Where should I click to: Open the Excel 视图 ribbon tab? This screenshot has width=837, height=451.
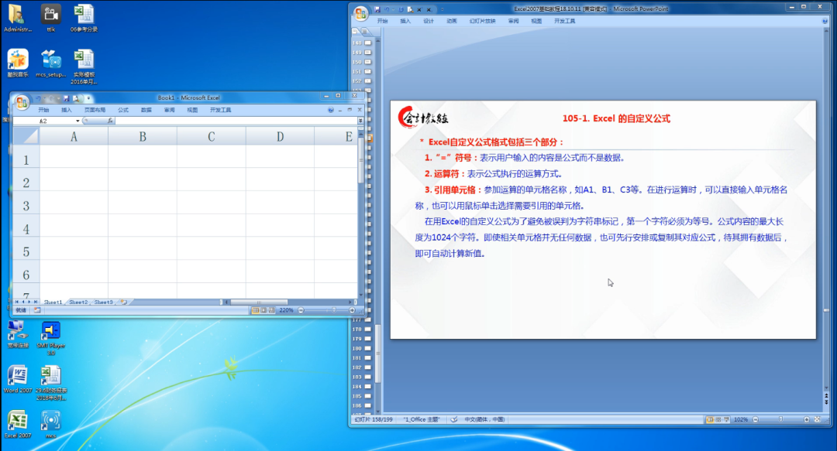192,110
